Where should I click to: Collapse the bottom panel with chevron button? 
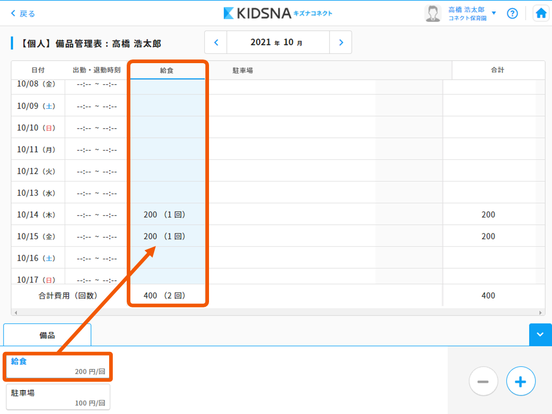540,335
